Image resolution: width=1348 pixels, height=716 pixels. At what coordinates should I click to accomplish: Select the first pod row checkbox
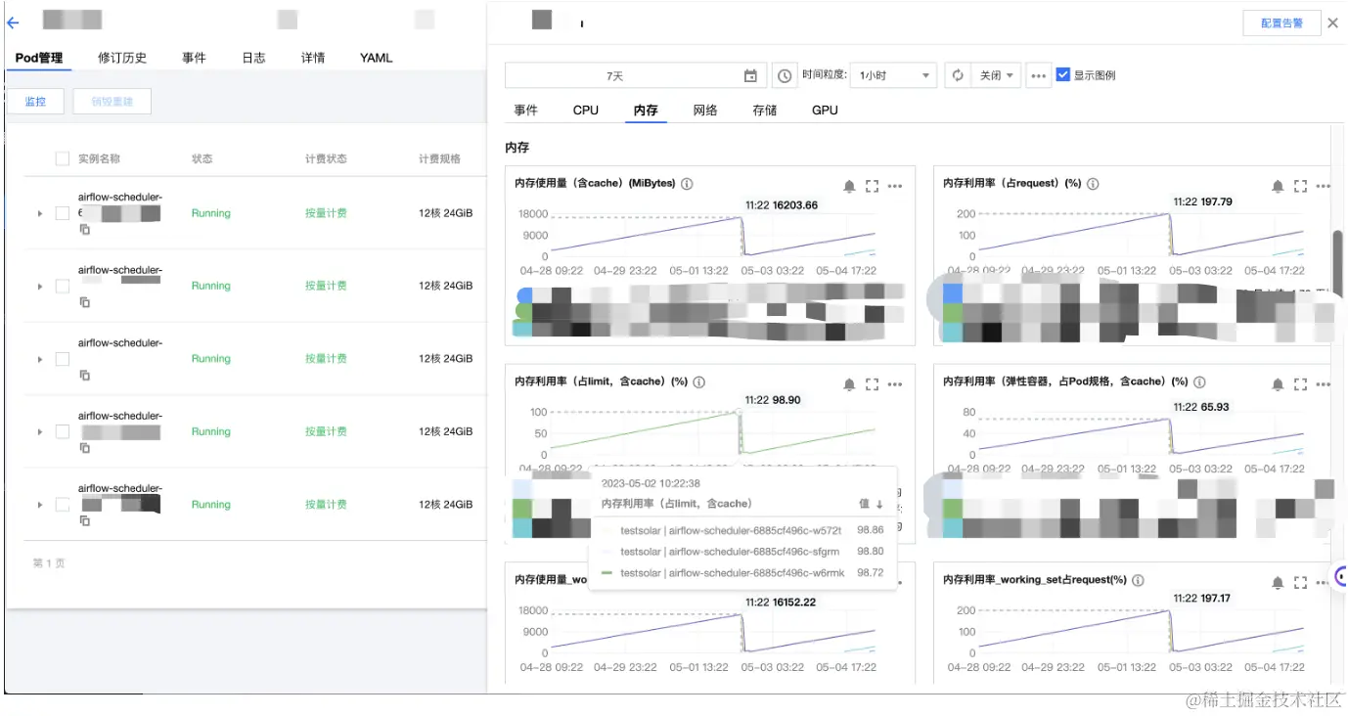coord(63,213)
